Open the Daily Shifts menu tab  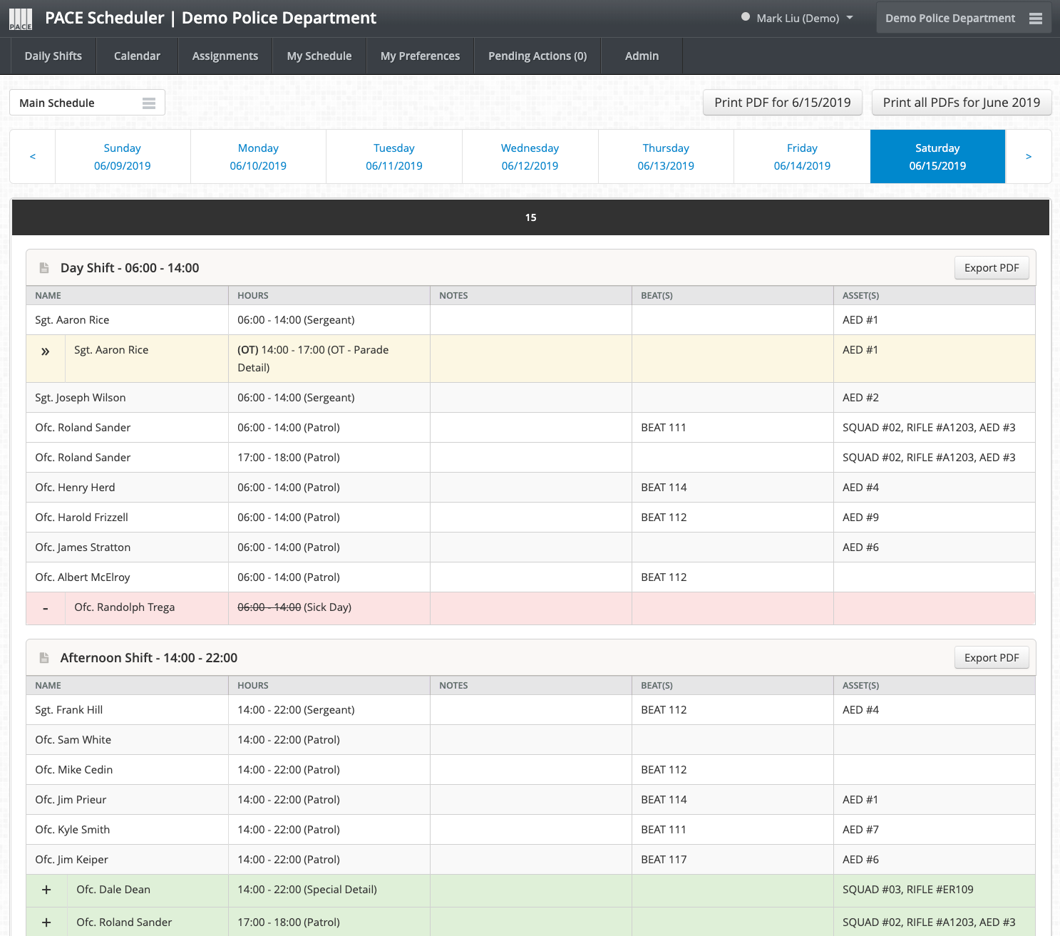pyautogui.click(x=53, y=56)
